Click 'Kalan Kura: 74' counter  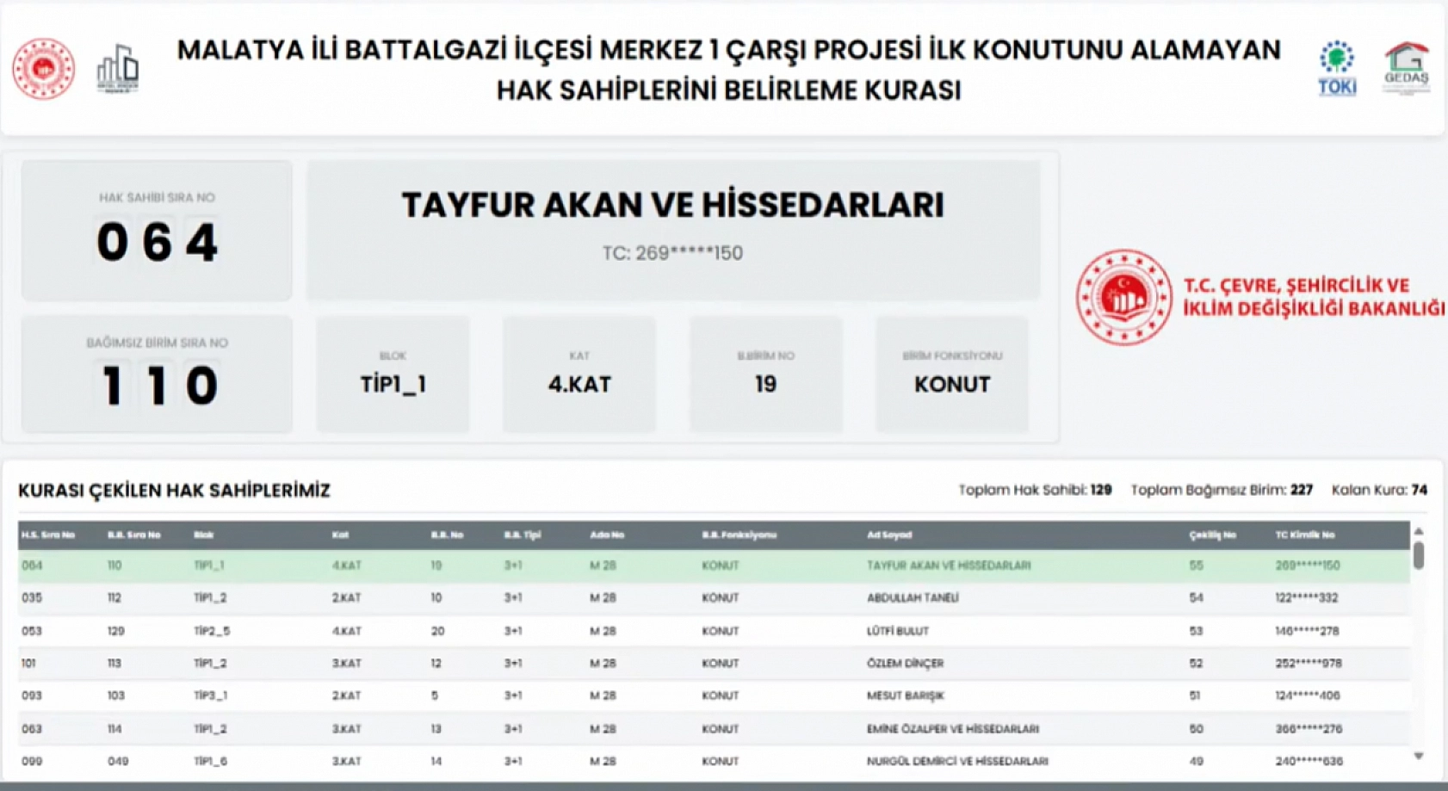[1379, 490]
